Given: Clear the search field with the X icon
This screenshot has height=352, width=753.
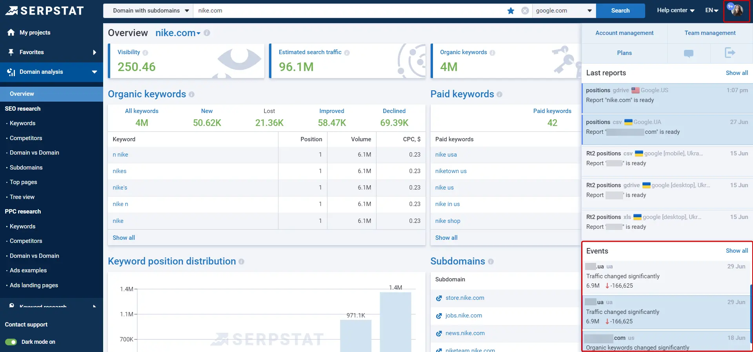Looking at the screenshot, I should point(525,11).
